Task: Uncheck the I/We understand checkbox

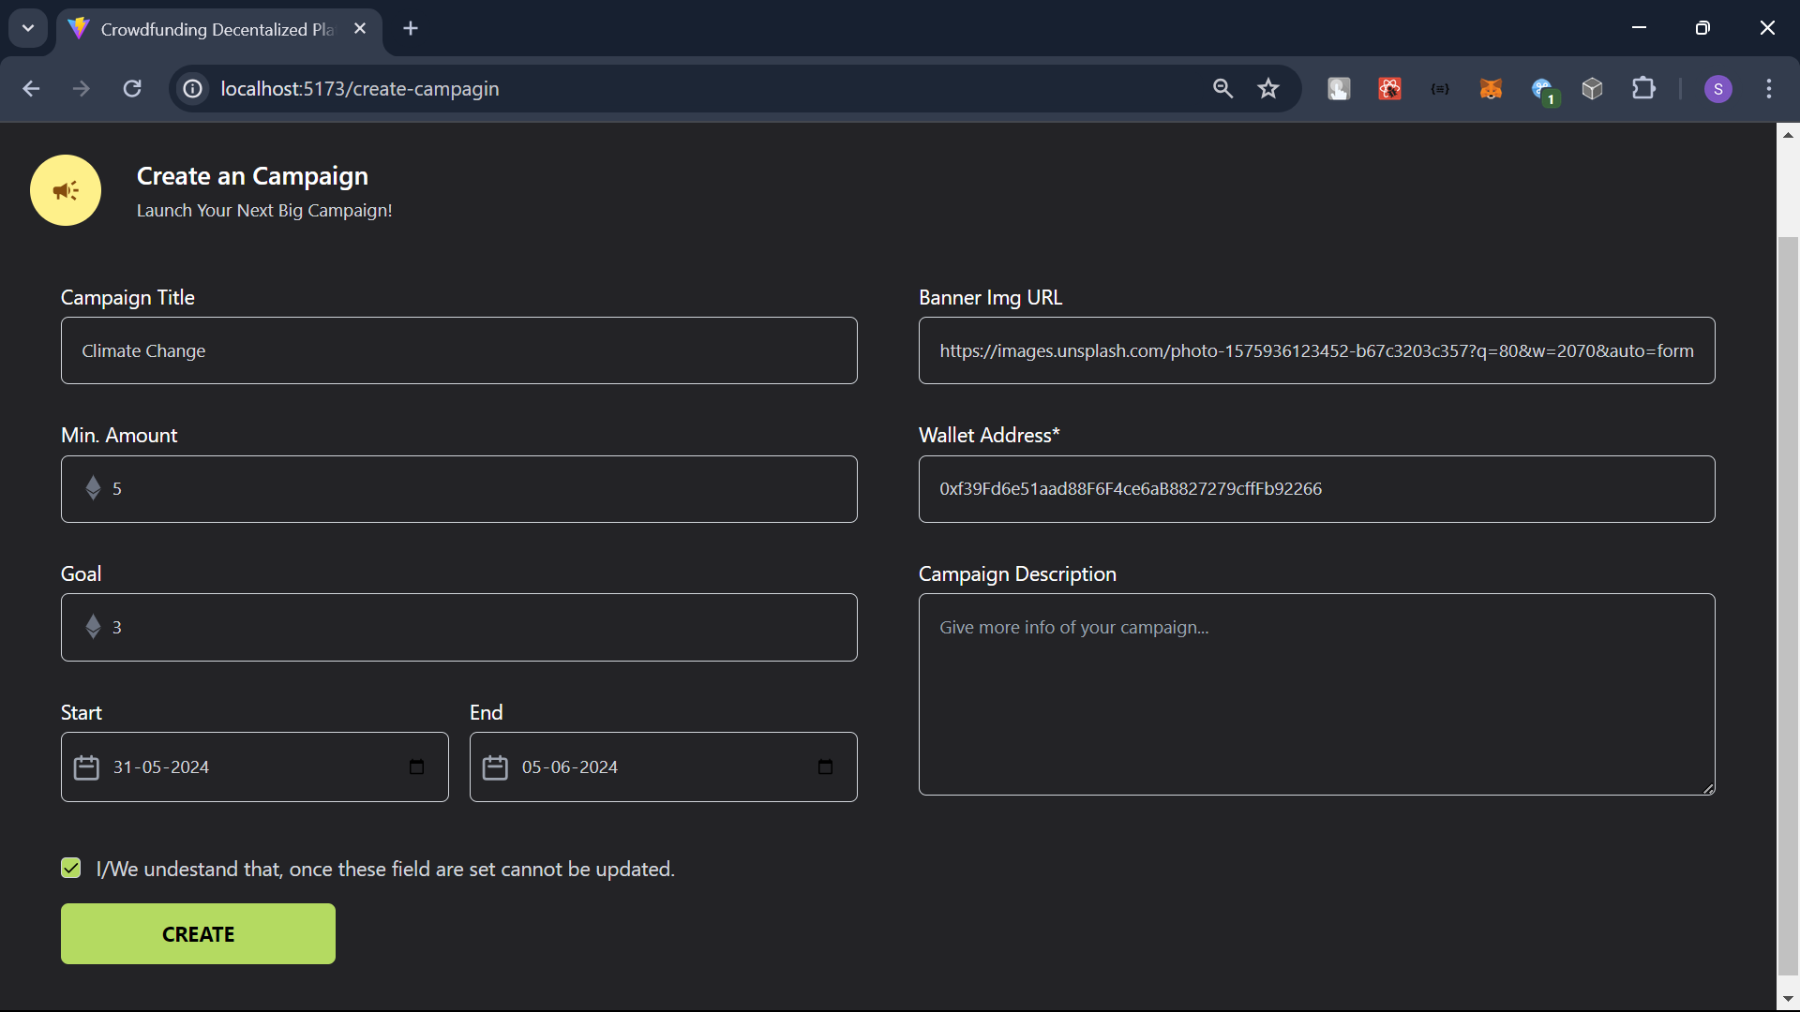Action: (71, 868)
